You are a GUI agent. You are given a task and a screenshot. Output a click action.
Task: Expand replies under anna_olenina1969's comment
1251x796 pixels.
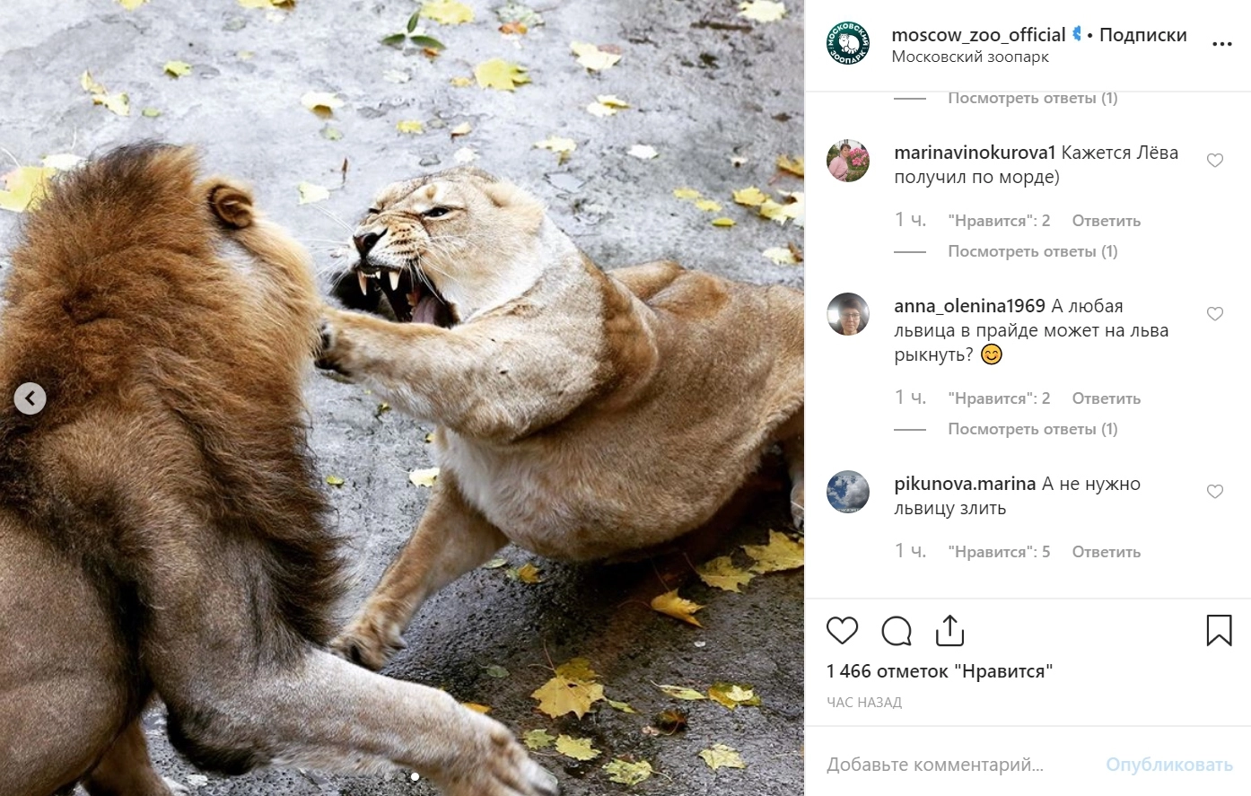(1032, 429)
